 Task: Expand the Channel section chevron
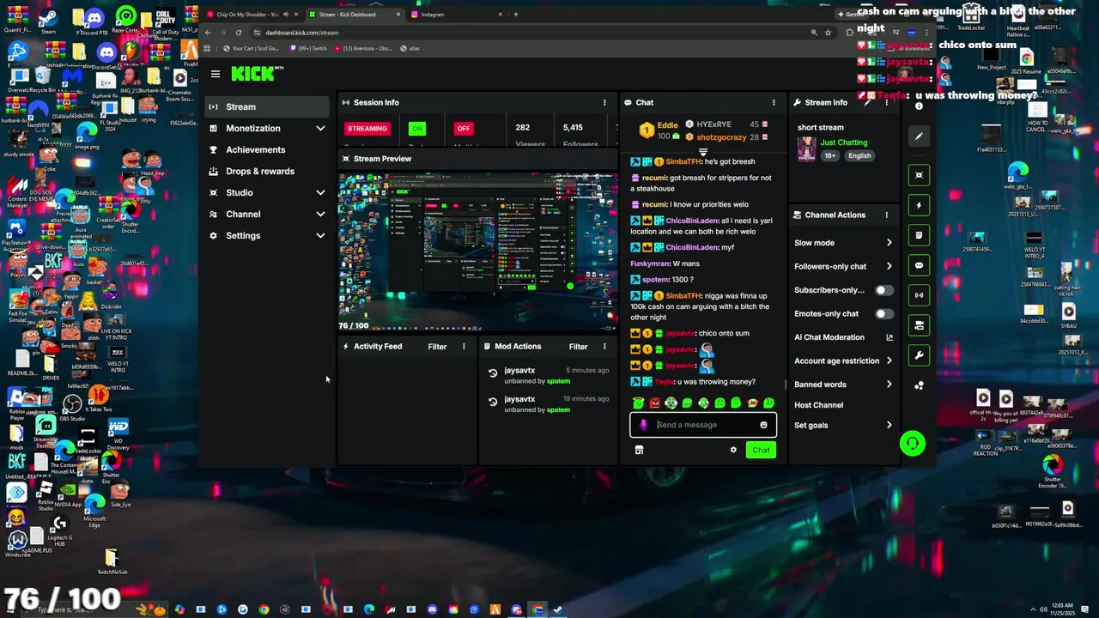point(320,214)
